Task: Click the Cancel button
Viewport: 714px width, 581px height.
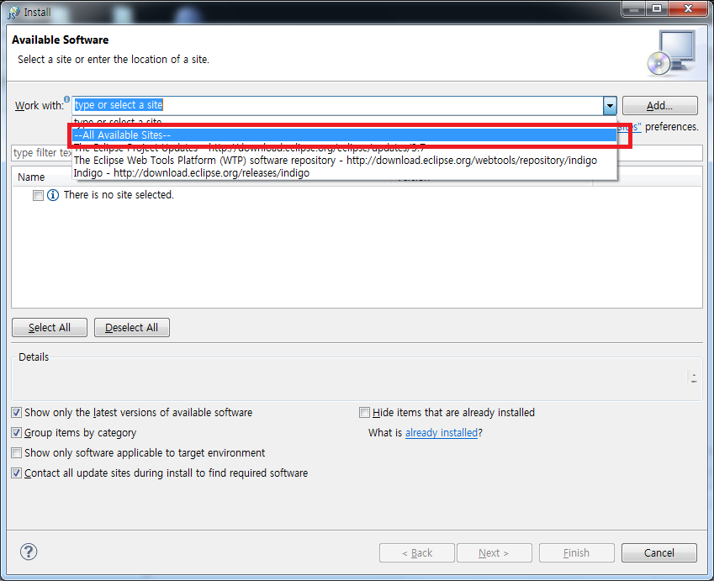Action: coord(658,552)
